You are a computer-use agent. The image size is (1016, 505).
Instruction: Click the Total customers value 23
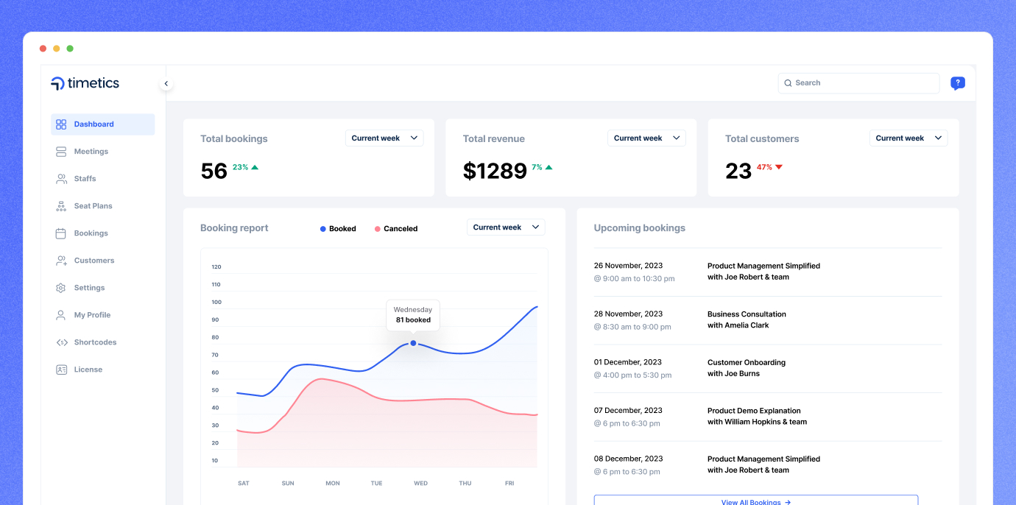[x=738, y=171]
